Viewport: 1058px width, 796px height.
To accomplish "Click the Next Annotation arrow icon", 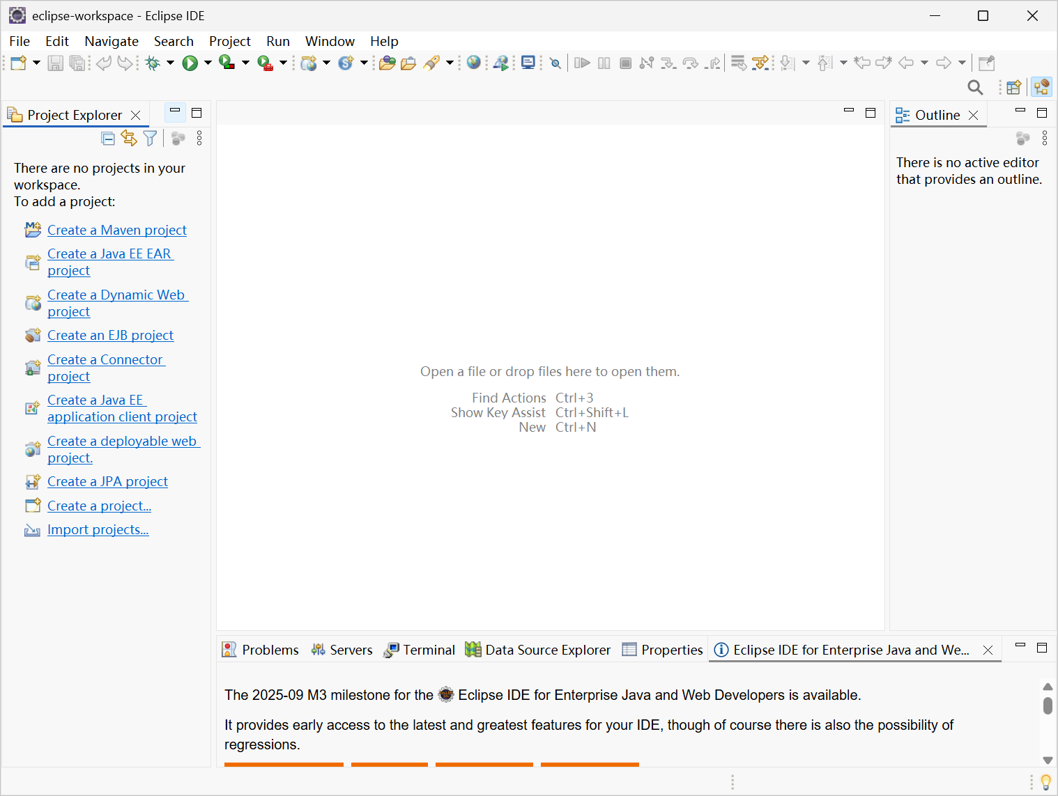I will pyautogui.click(x=788, y=63).
